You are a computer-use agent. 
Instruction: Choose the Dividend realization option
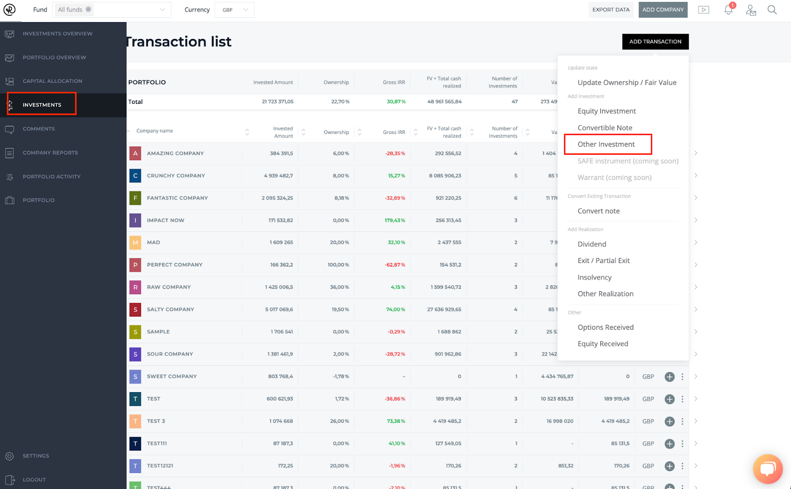592,244
